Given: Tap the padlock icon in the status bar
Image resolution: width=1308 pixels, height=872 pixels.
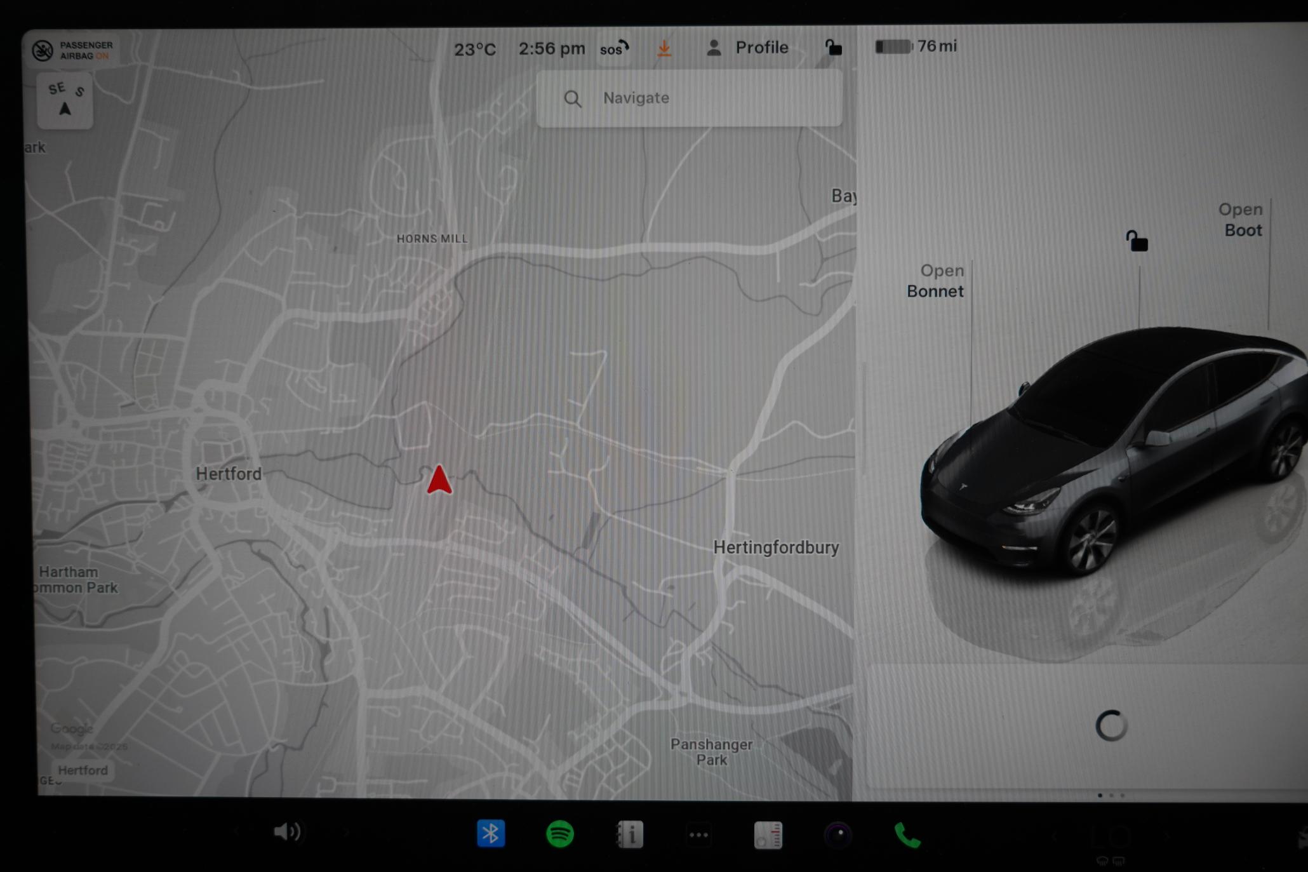Looking at the screenshot, I should tap(833, 47).
